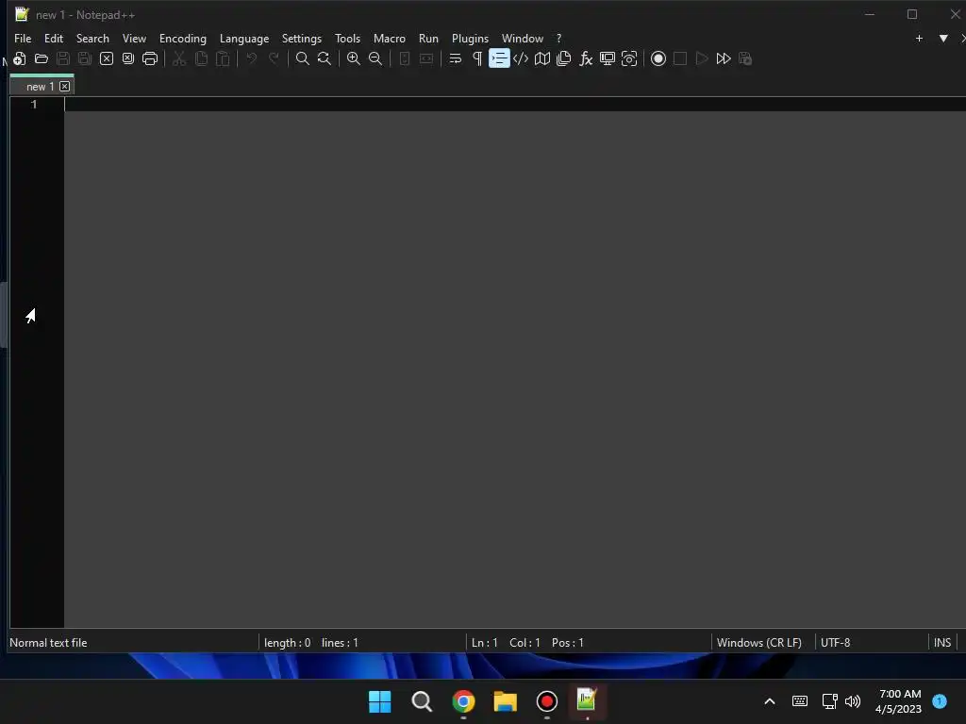Click the user-defined language code icon

click(521, 58)
